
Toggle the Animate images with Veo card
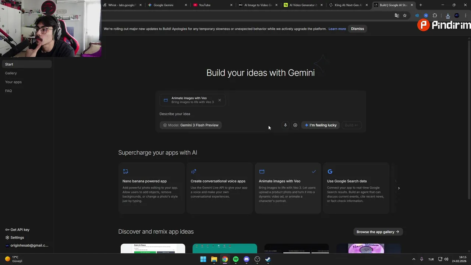pyautogui.click(x=288, y=188)
